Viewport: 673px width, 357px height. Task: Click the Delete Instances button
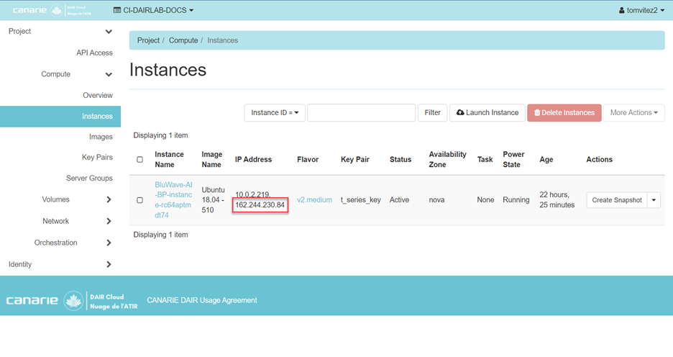coord(564,113)
